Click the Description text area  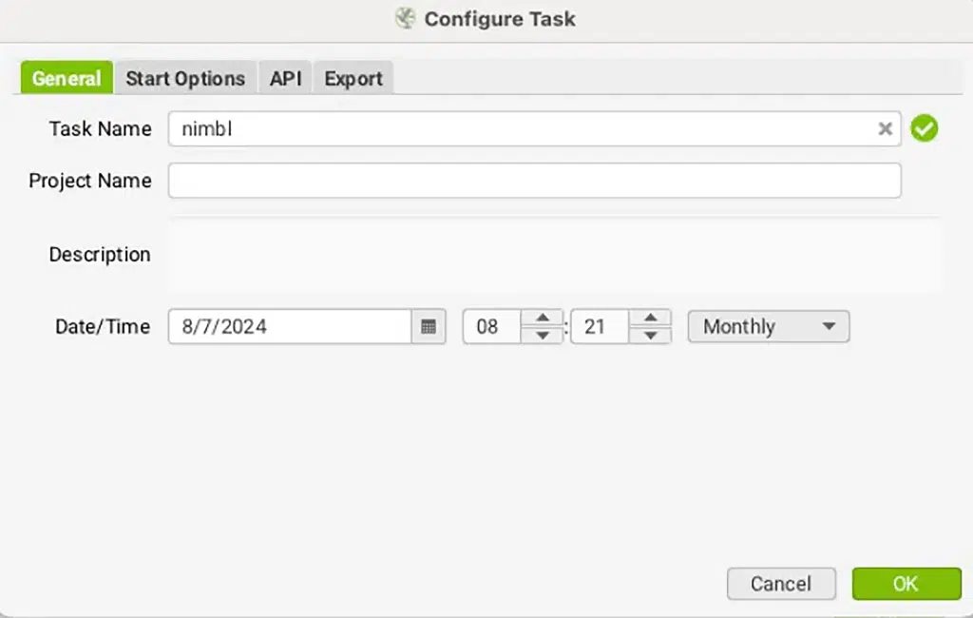554,255
